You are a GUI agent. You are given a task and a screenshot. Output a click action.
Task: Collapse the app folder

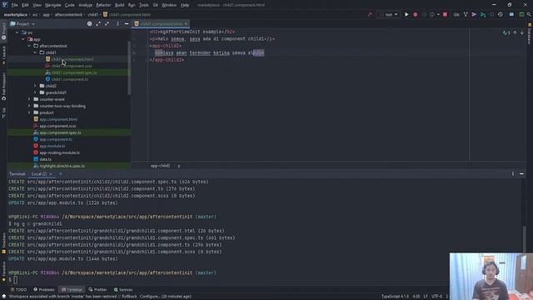pos(23,39)
